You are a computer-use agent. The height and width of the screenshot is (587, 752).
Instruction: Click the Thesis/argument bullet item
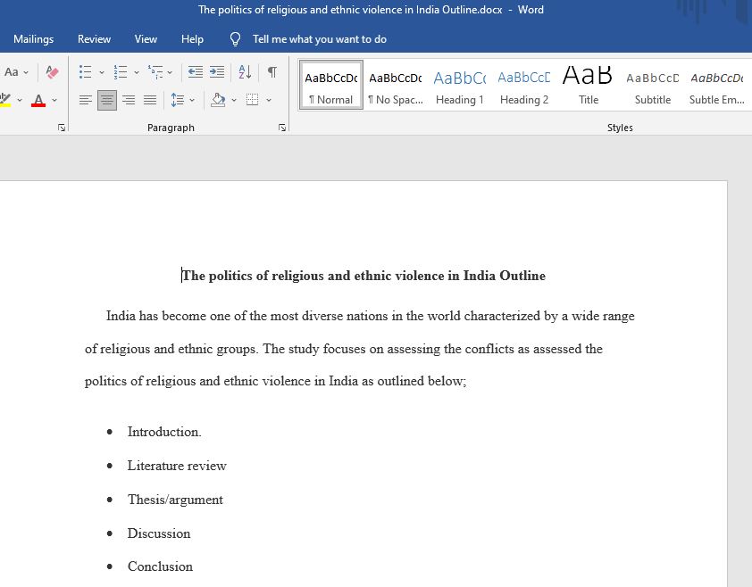[175, 500]
